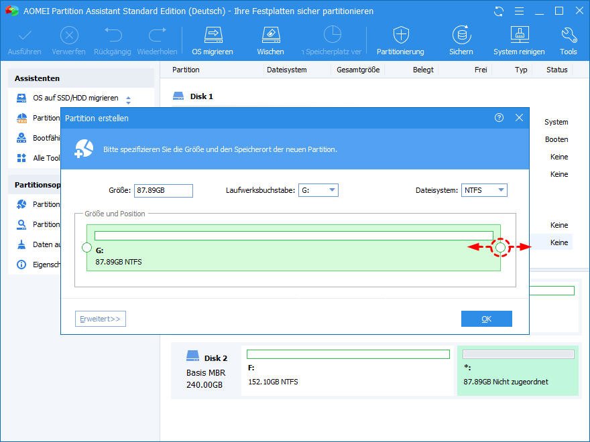Click the help question mark in dialog
The width and height of the screenshot is (590, 442).
click(x=499, y=118)
